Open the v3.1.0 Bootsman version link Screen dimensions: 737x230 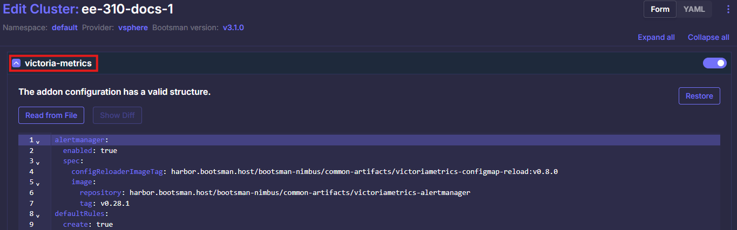(x=233, y=27)
